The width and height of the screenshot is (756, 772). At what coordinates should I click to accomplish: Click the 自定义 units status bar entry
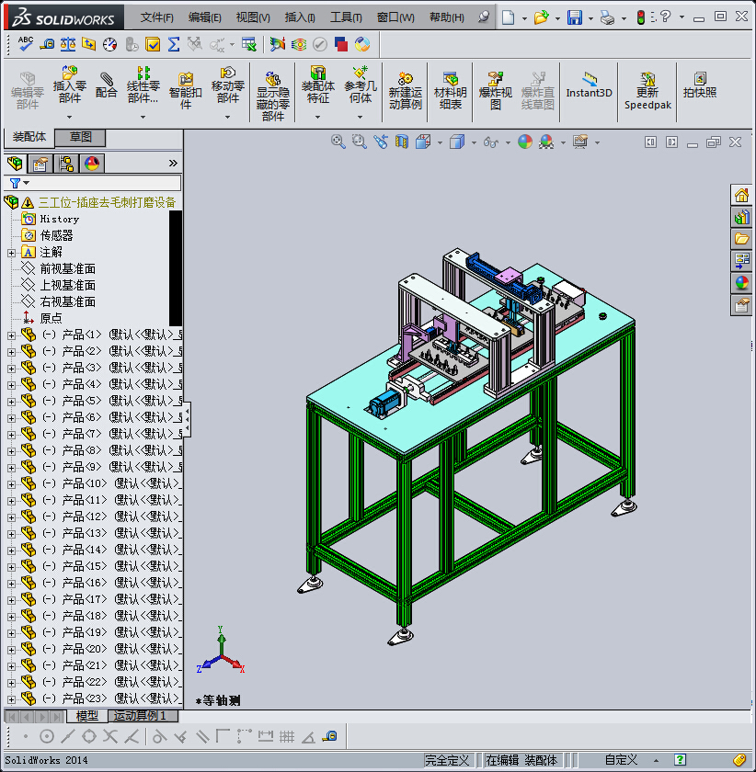621,760
